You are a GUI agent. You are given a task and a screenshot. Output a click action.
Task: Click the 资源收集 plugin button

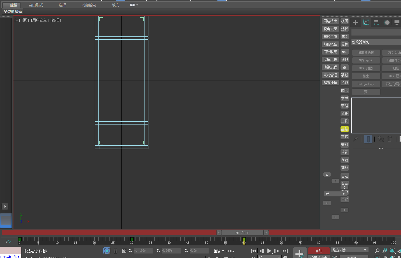tap(330, 52)
